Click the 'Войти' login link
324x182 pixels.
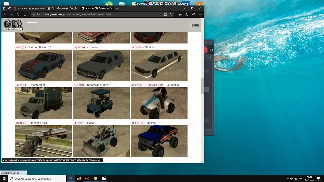point(195,25)
